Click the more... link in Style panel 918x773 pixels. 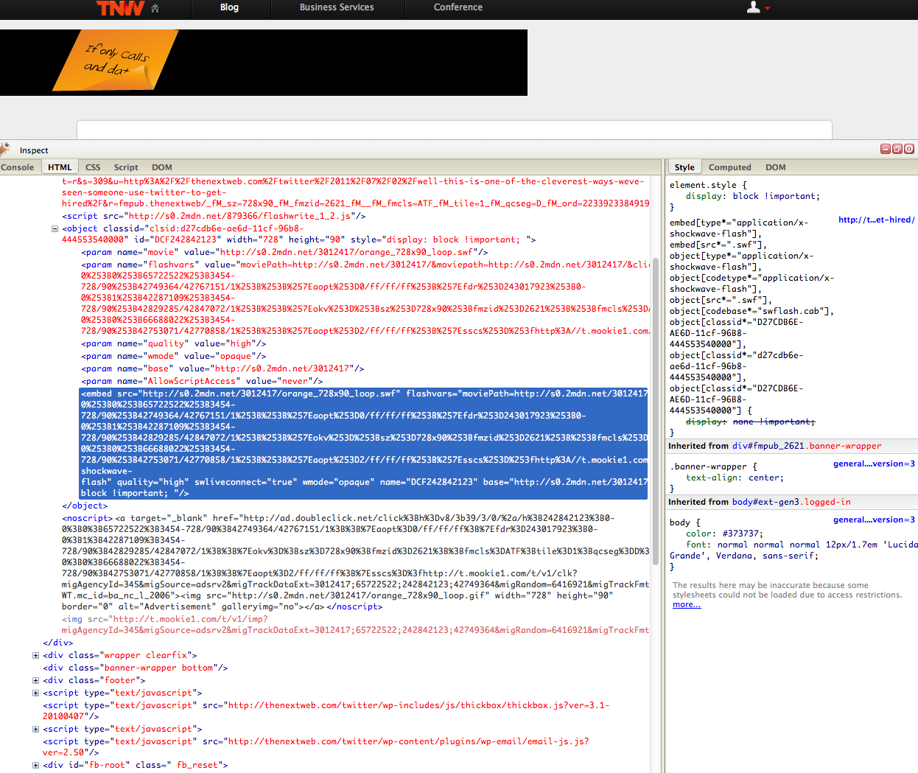[x=687, y=604]
